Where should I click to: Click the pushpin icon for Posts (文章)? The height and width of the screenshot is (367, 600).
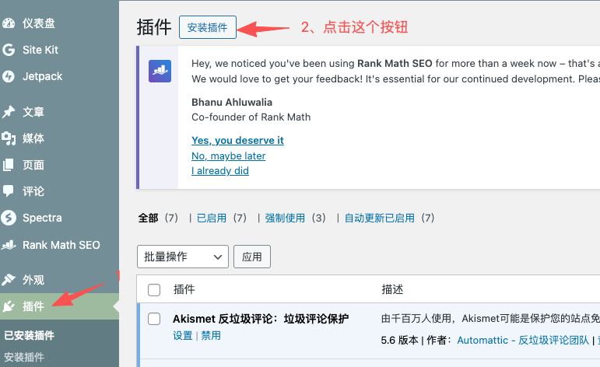coord(9,112)
